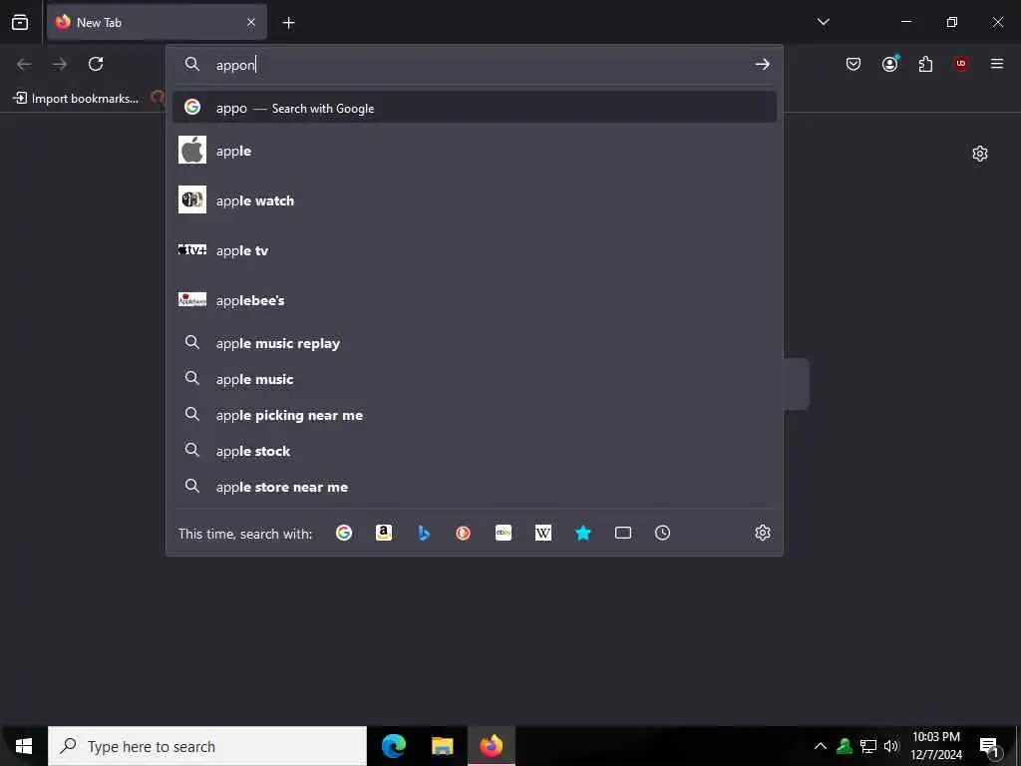Viewport: 1021px width, 766px height.
Task: Open network status tray icon
Action: point(868,746)
